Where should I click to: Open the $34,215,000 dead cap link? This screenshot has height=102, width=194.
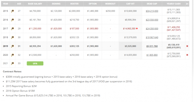(x=152, y=11)
